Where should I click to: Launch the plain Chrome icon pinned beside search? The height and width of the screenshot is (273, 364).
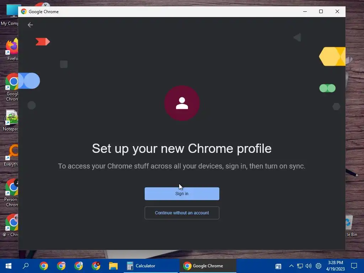[x=44, y=266]
